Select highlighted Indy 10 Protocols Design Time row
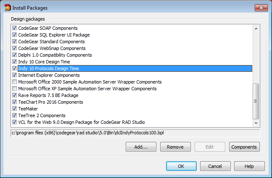The image size is (272, 178). [x=135, y=68]
